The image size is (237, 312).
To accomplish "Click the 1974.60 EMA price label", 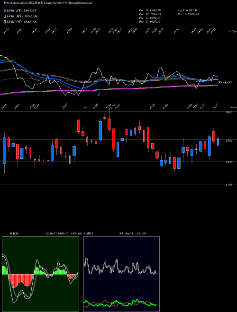I will [225, 82].
